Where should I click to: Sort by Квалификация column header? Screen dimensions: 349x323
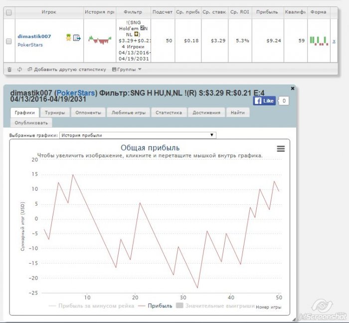(x=295, y=12)
